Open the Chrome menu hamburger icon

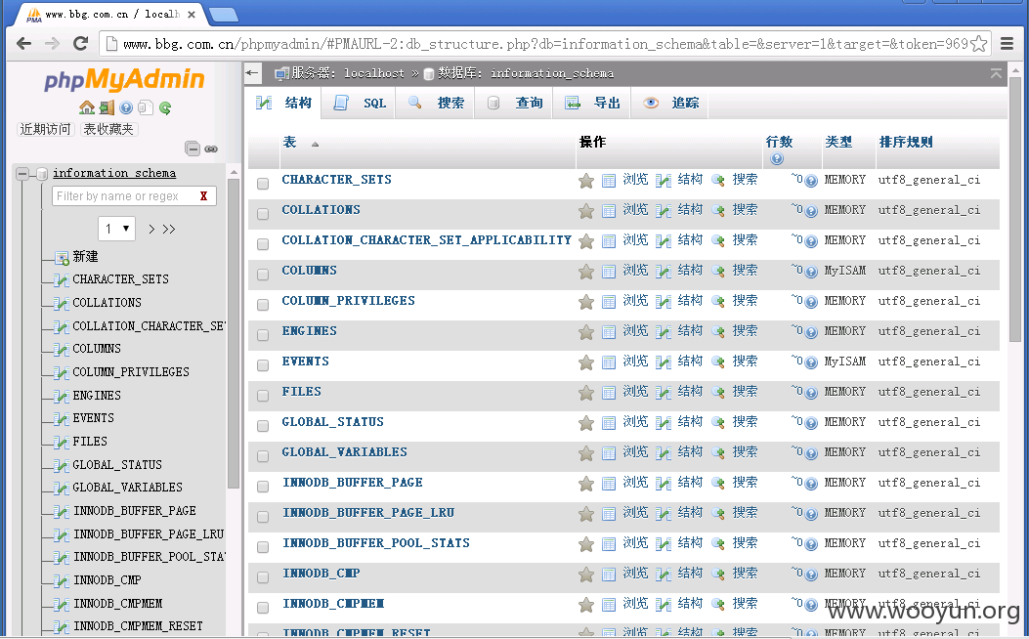point(1007,44)
